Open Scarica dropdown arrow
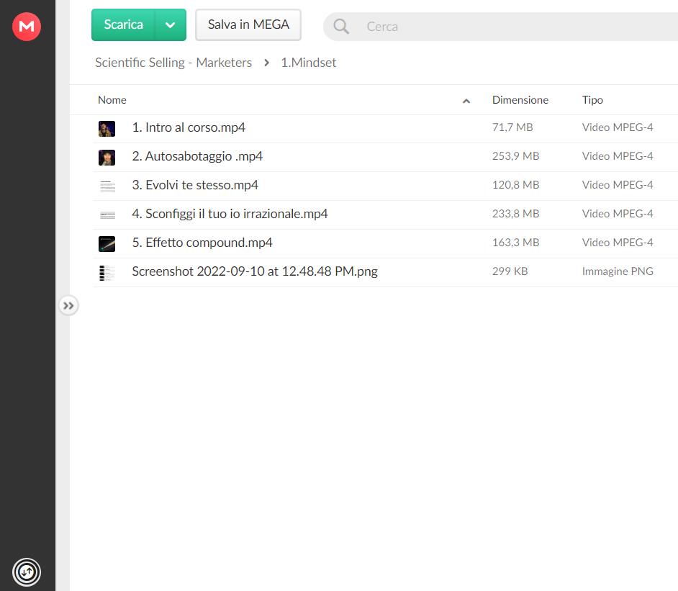 point(171,24)
